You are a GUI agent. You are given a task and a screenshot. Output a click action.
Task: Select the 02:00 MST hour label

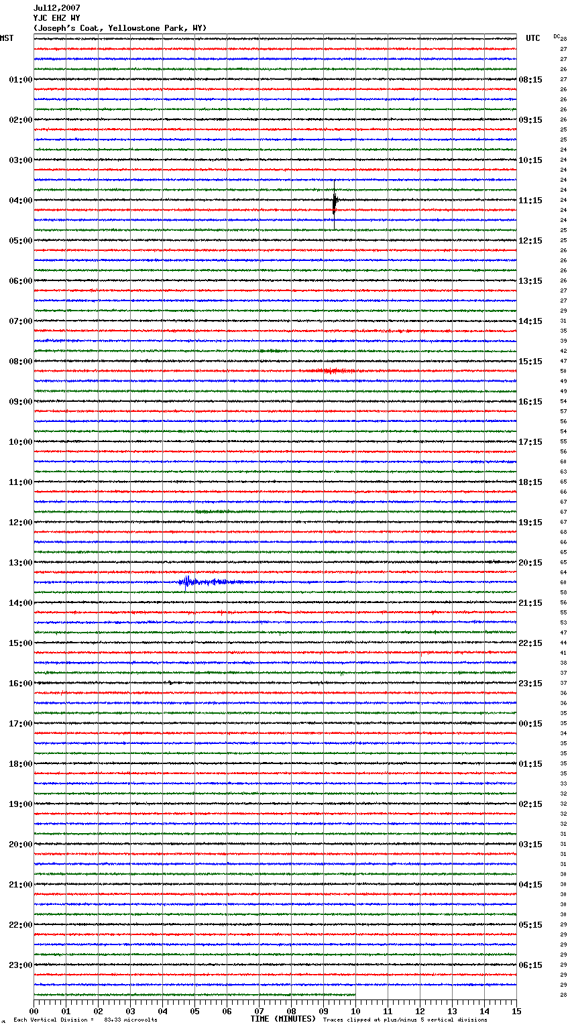tap(20, 120)
